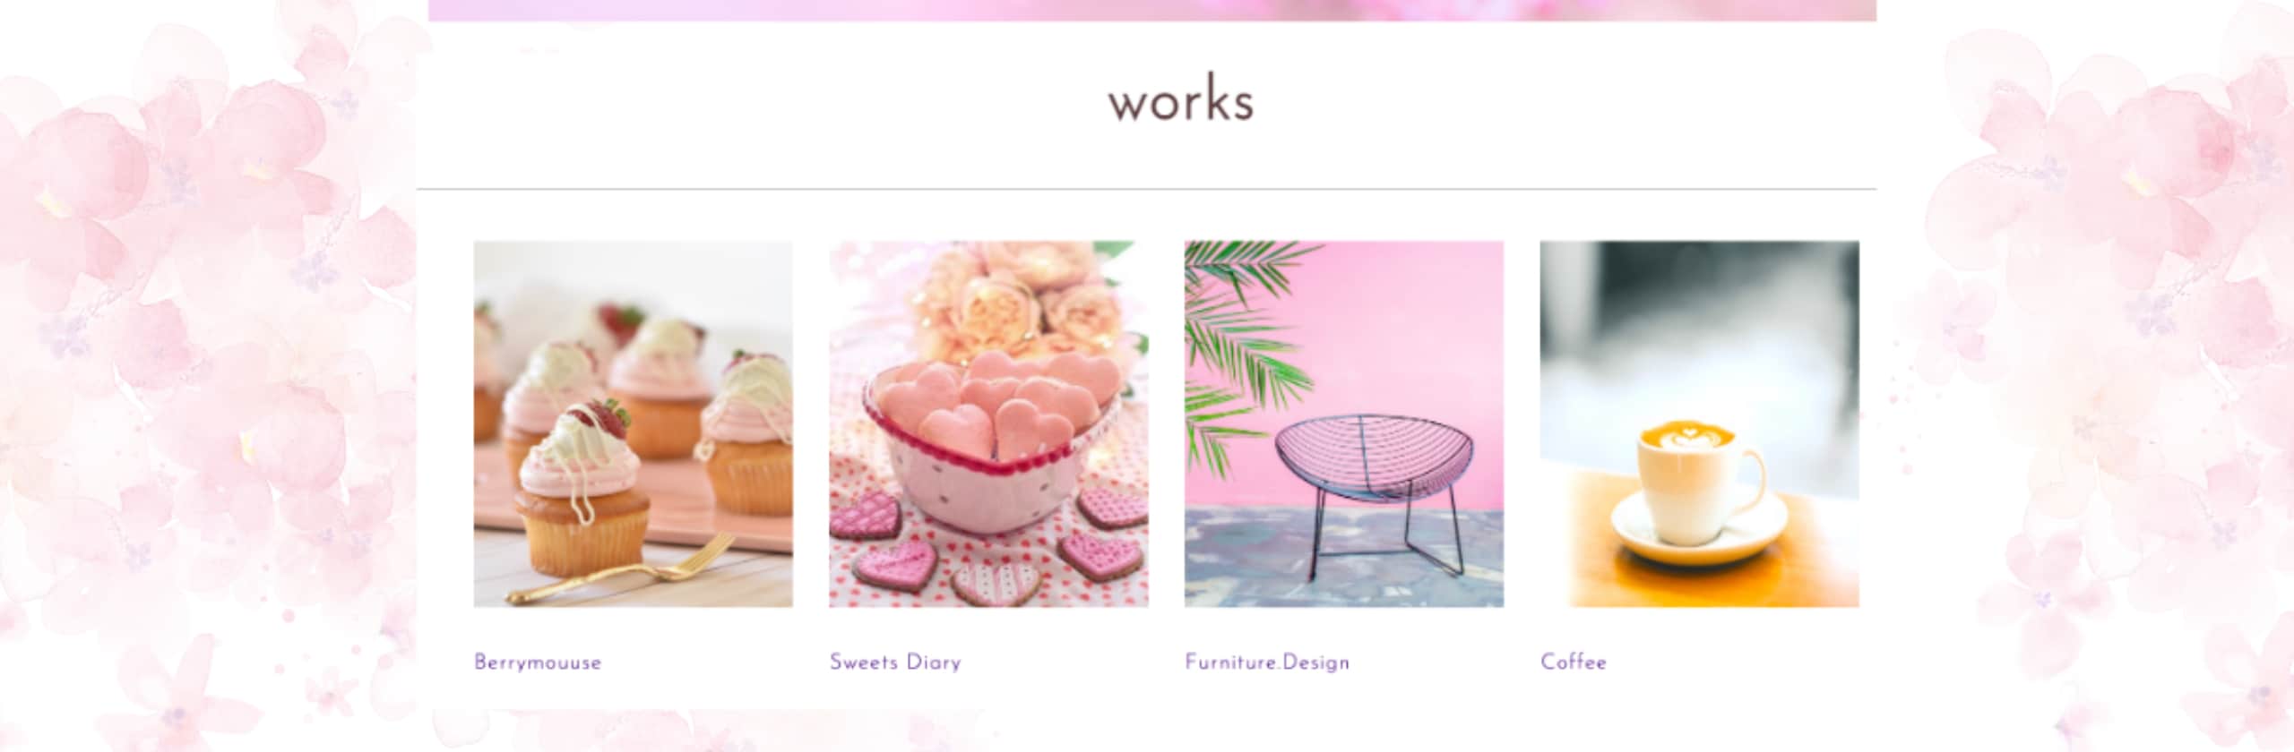Screen dimensions: 2294x752
Task: Follow the Coffee text link
Action: click(1574, 662)
